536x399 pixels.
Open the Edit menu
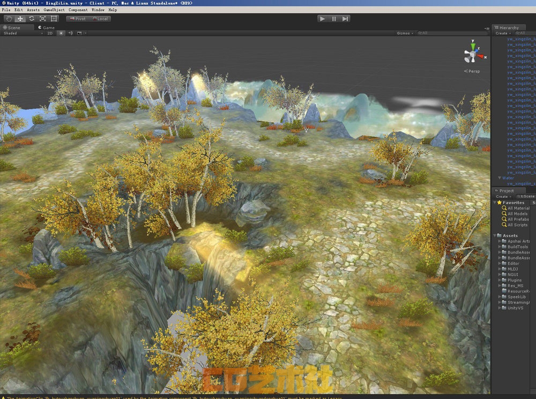[18, 10]
